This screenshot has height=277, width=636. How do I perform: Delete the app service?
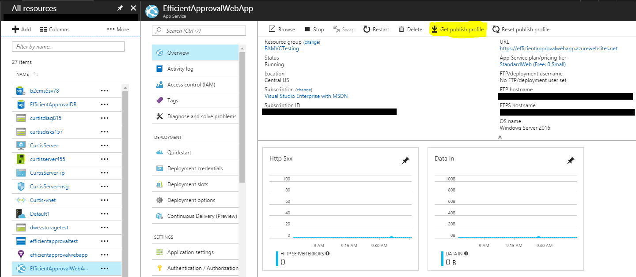tap(410, 30)
